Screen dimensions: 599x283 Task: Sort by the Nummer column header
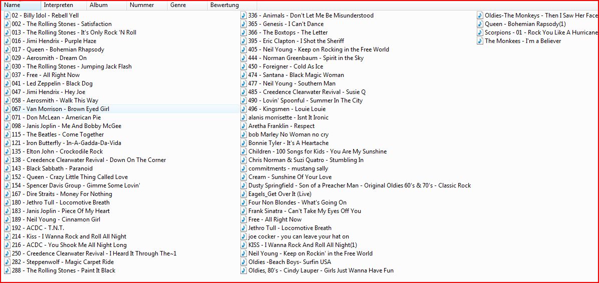147,5
